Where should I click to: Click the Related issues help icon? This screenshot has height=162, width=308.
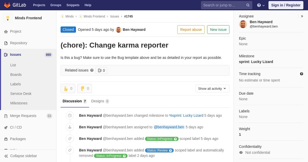(x=92, y=70)
